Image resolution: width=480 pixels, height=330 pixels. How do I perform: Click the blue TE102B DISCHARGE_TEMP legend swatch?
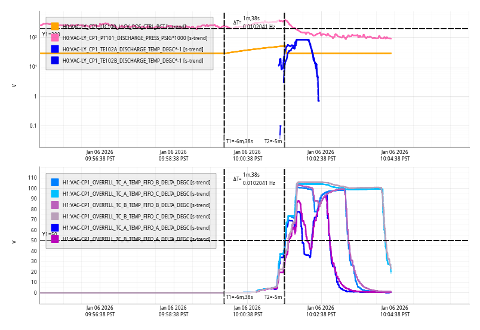55,60
